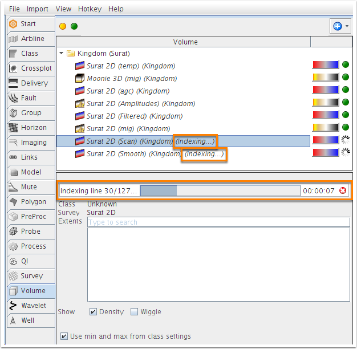Open the View menu
The image size is (357, 349).
[x=63, y=9]
